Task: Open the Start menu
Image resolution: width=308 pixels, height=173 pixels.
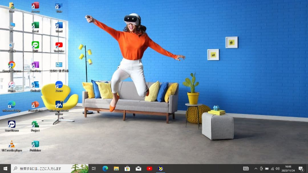Action: point(5,169)
